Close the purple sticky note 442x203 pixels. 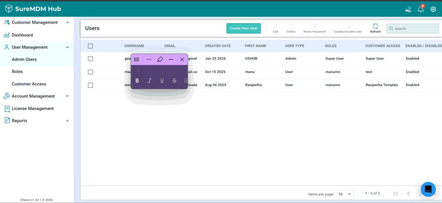click(182, 59)
